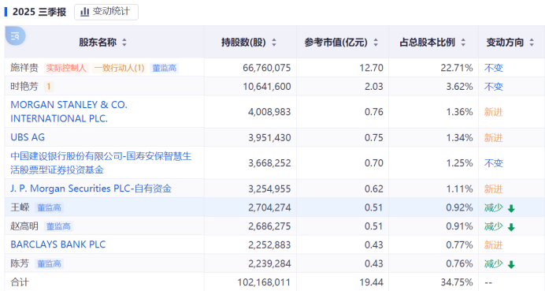Sort by 占总股本比例 column arrows
Viewport: 545px width, 291px height.
tap(463, 43)
